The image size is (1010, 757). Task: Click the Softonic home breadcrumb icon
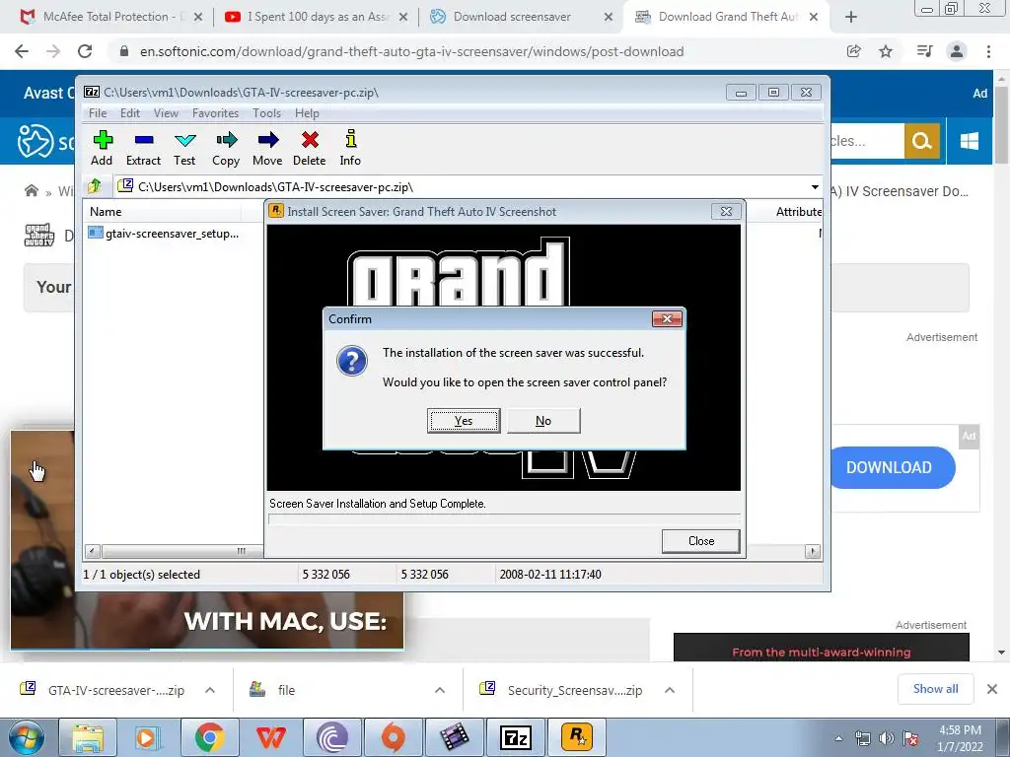[31, 191]
